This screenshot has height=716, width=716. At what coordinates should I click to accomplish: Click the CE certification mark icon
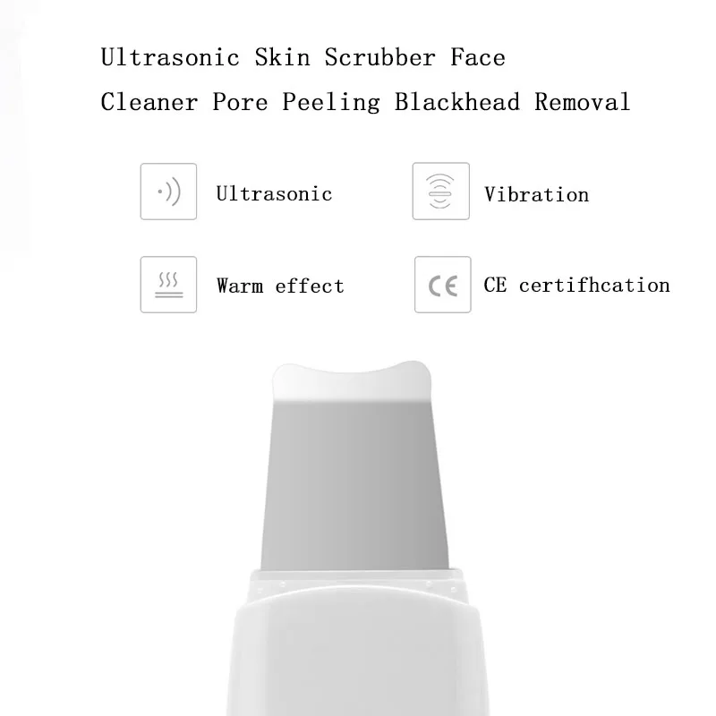point(442,285)
